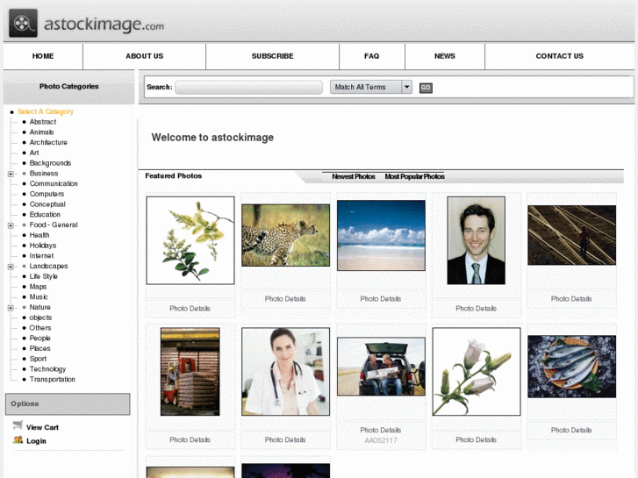Click the Select A Category root
This screenshot has height=478, width=638.
click(x=46, y=111)
